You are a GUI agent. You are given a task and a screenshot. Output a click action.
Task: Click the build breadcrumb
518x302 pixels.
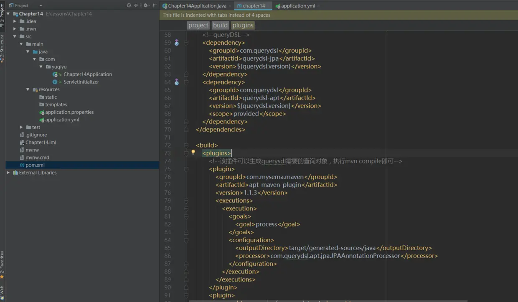click(220, 26)
